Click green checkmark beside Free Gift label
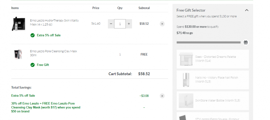270x120 pixels. 33,65
